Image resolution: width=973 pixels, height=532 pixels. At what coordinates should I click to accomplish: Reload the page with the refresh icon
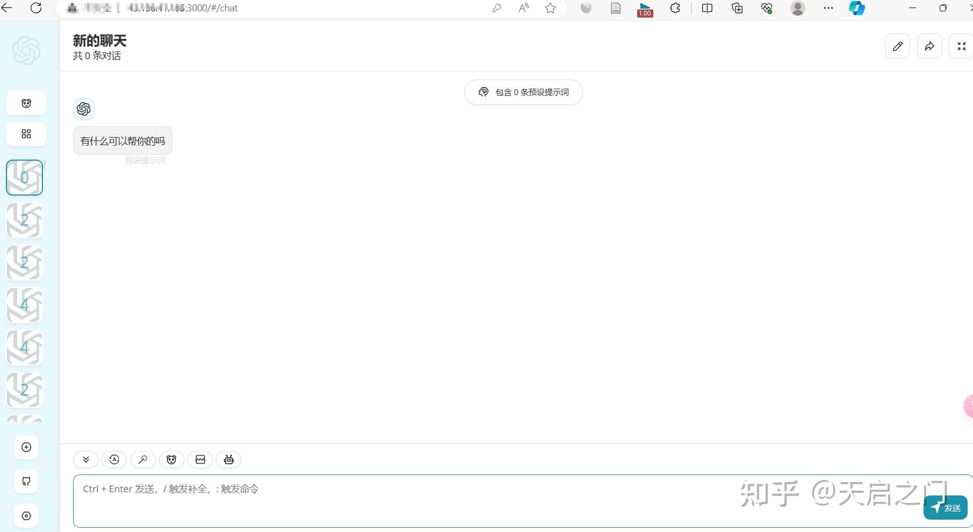tap(36, 8)
